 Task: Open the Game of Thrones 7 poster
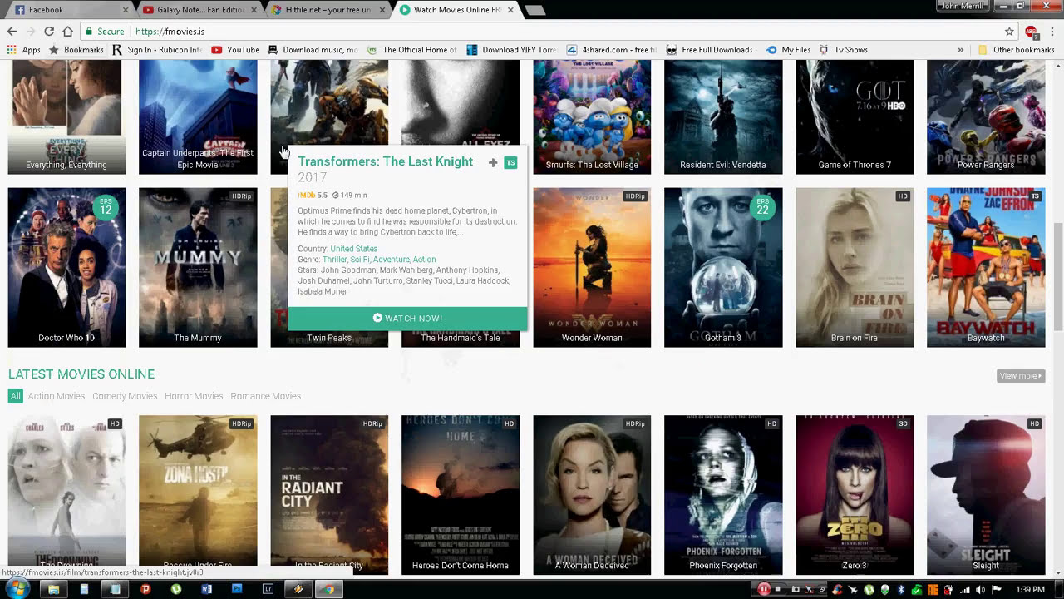(x=855, y=116)
